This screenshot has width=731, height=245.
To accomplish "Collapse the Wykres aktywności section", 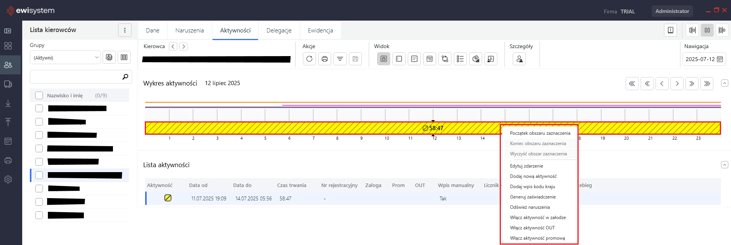I will 724,83.
